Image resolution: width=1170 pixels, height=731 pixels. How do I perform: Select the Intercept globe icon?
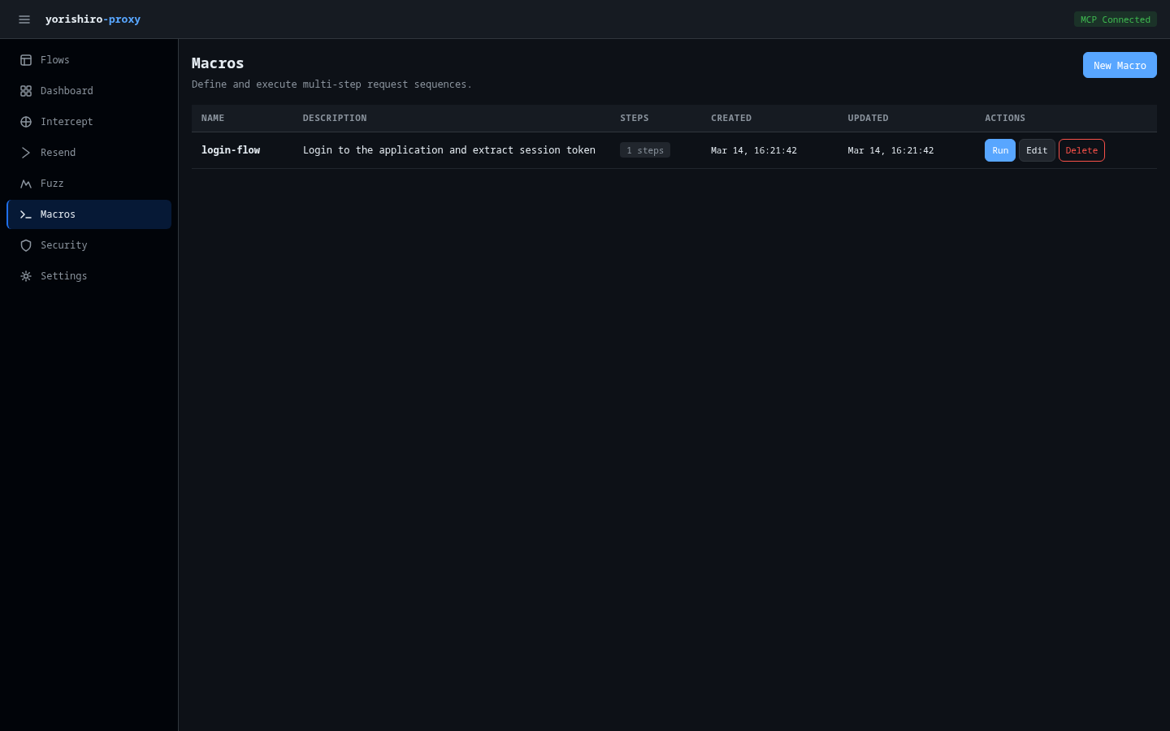click(26, 122)
